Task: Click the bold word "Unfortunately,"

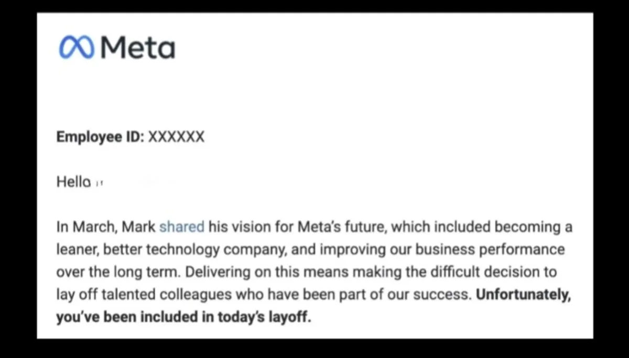Action: point(523,295)
